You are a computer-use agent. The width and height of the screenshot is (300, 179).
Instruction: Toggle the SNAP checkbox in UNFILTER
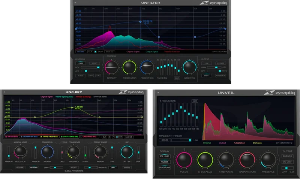(x=96, y=52)
